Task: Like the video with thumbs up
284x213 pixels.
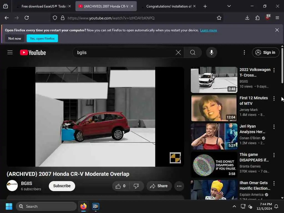Action: point(121,186)
